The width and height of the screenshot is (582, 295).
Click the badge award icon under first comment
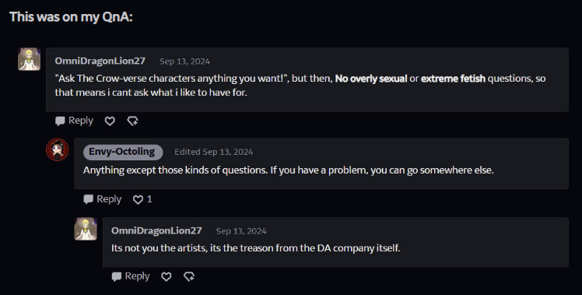point(132,121)
